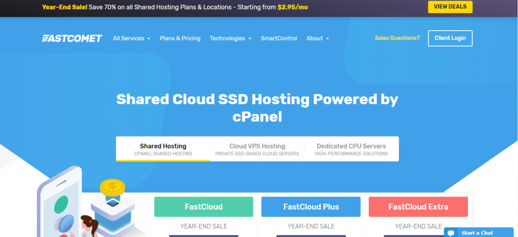Open the Start a Chat widget

[x=477, y=233]
